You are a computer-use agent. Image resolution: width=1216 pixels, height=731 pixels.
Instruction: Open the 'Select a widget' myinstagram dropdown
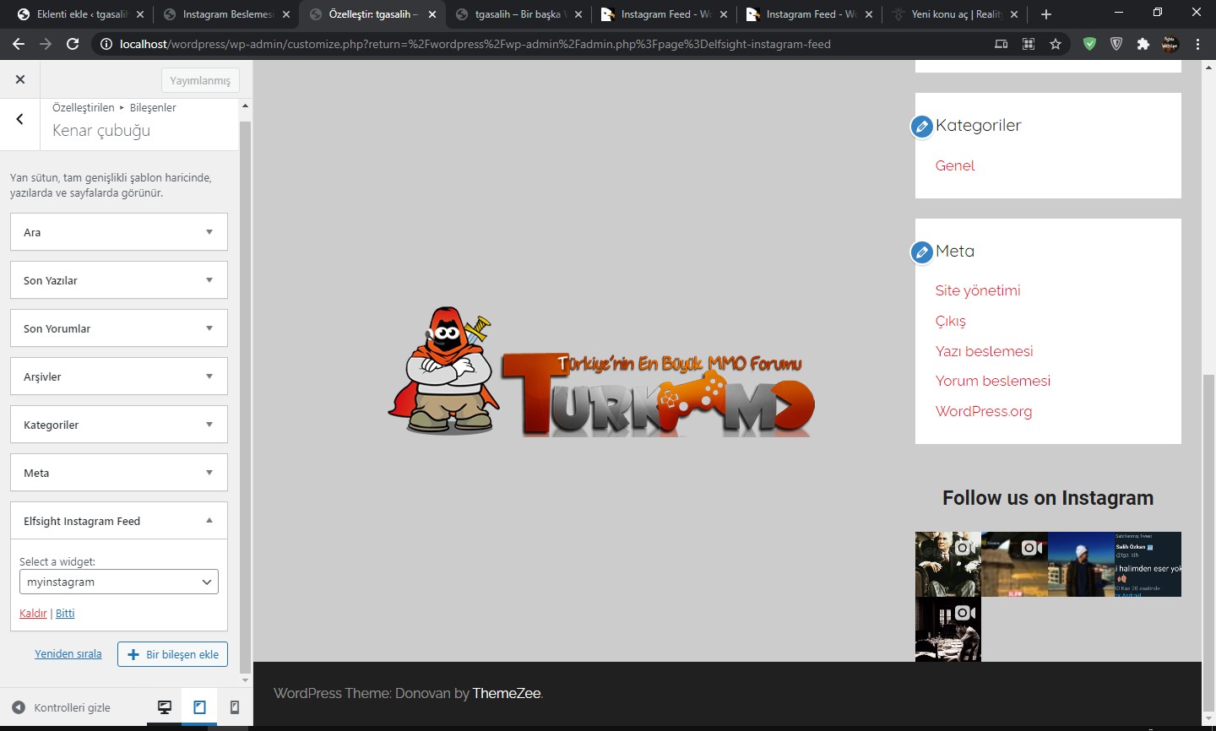click(x=119, y=582)
